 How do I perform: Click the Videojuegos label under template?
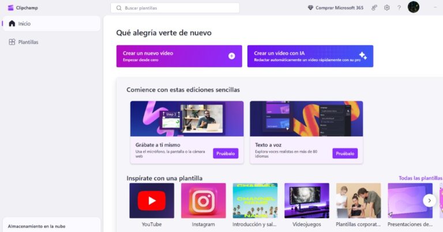[307, 225]
